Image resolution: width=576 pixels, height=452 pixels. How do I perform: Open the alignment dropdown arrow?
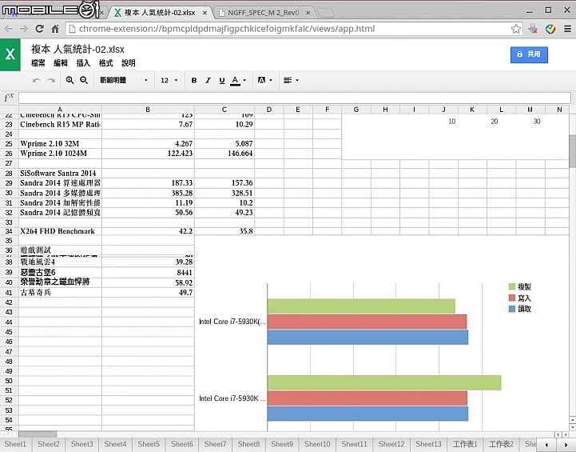click(x=297, y=80)
